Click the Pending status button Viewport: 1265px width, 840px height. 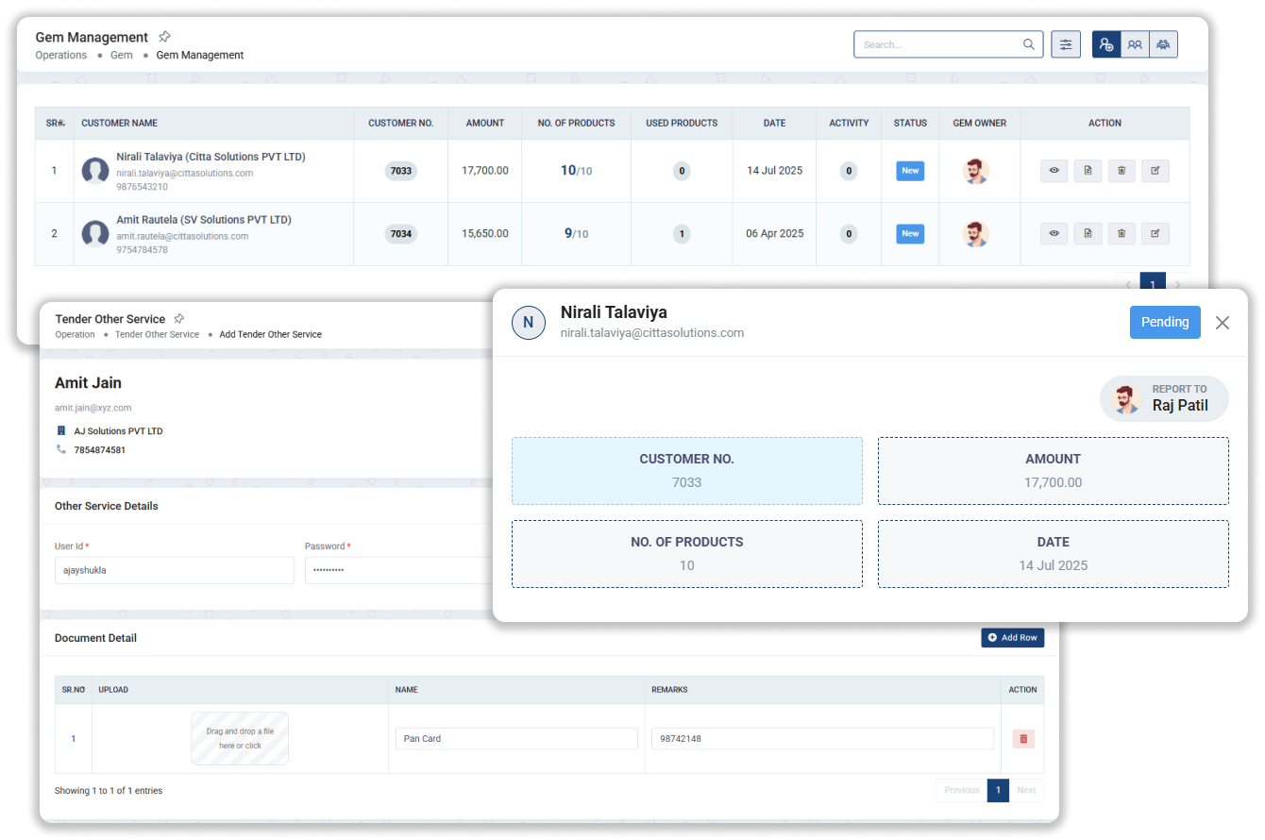1165,322
